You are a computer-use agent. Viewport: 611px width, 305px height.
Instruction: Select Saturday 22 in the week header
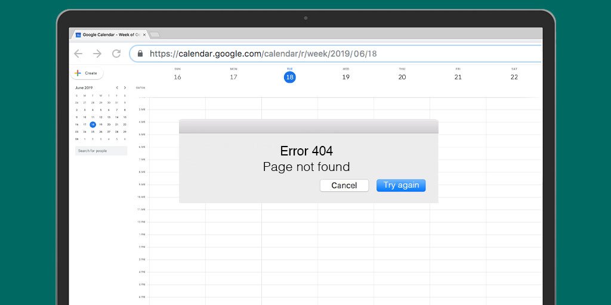pos(514,77)
